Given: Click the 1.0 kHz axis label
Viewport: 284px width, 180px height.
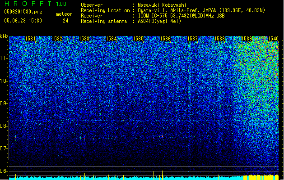Looking at the screenshot, I should tap(4, 81).
